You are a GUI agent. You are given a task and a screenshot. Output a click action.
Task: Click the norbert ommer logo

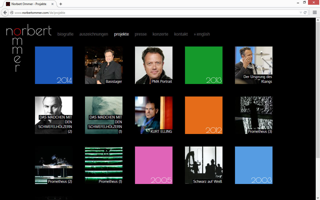[29, 48]
